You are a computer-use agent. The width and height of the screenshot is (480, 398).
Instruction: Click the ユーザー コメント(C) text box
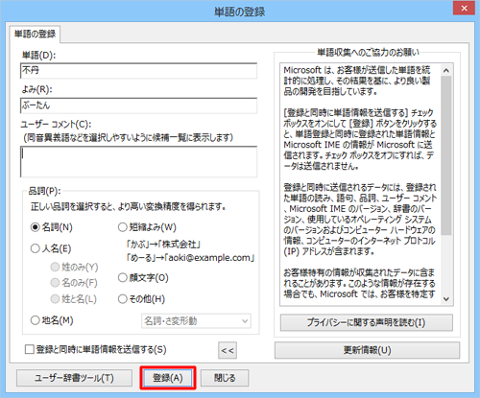(x=138, y=161)
